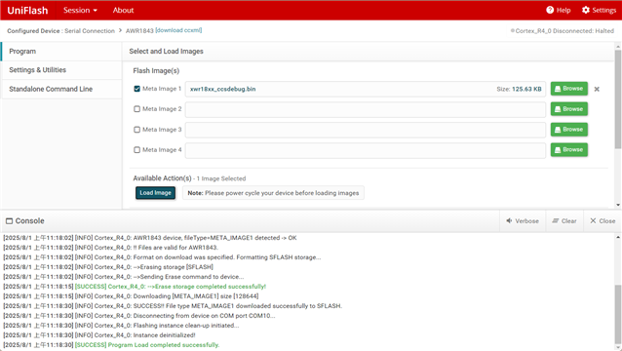
Task: Toggle Verbose console output
Action: point(523,221)
